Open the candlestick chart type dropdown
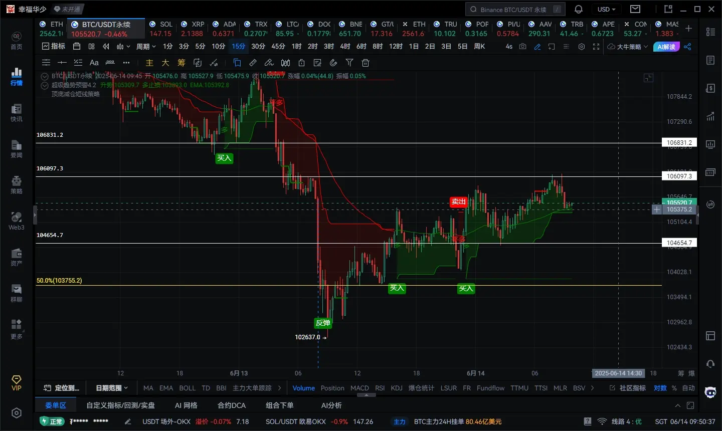 (123, 47)
